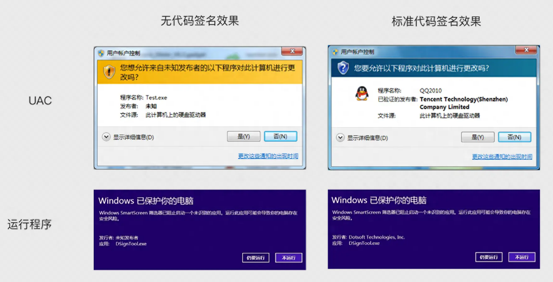Screen dimensions: 553x282
Task: Click the blue question shield in QQ2010 dialog
Action: [x=343, y=68]
